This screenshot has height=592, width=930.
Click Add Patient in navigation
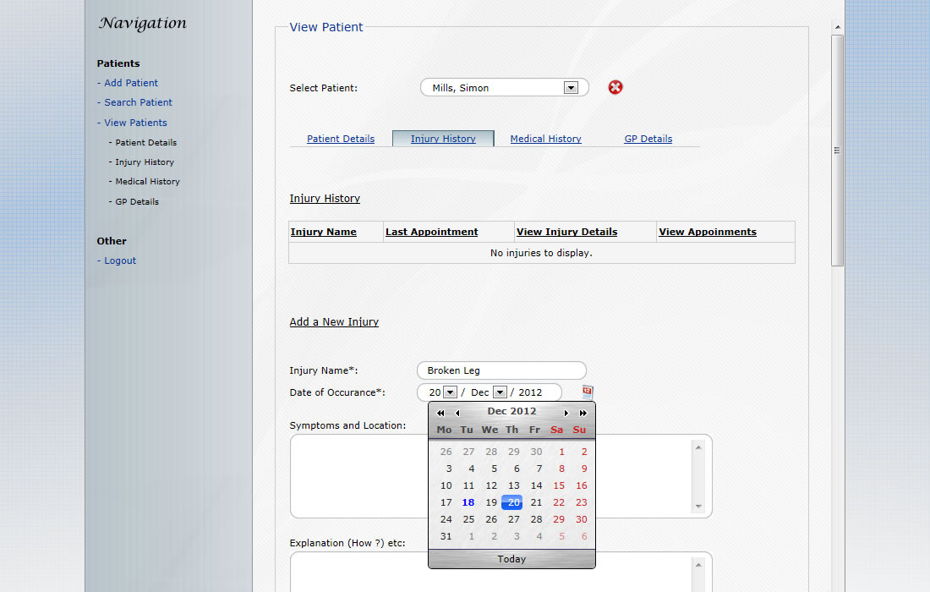(131, 83)
